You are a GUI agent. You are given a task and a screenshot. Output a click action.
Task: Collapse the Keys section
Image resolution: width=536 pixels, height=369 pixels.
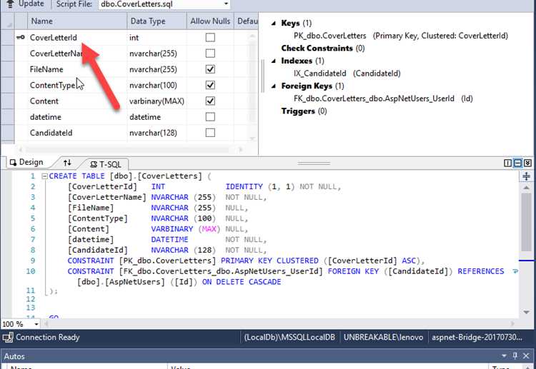click(274, 24)
